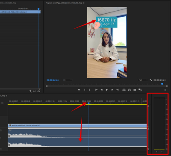Click the Extract button
Screen dimensions: 171x156
(x=130, y=90)
